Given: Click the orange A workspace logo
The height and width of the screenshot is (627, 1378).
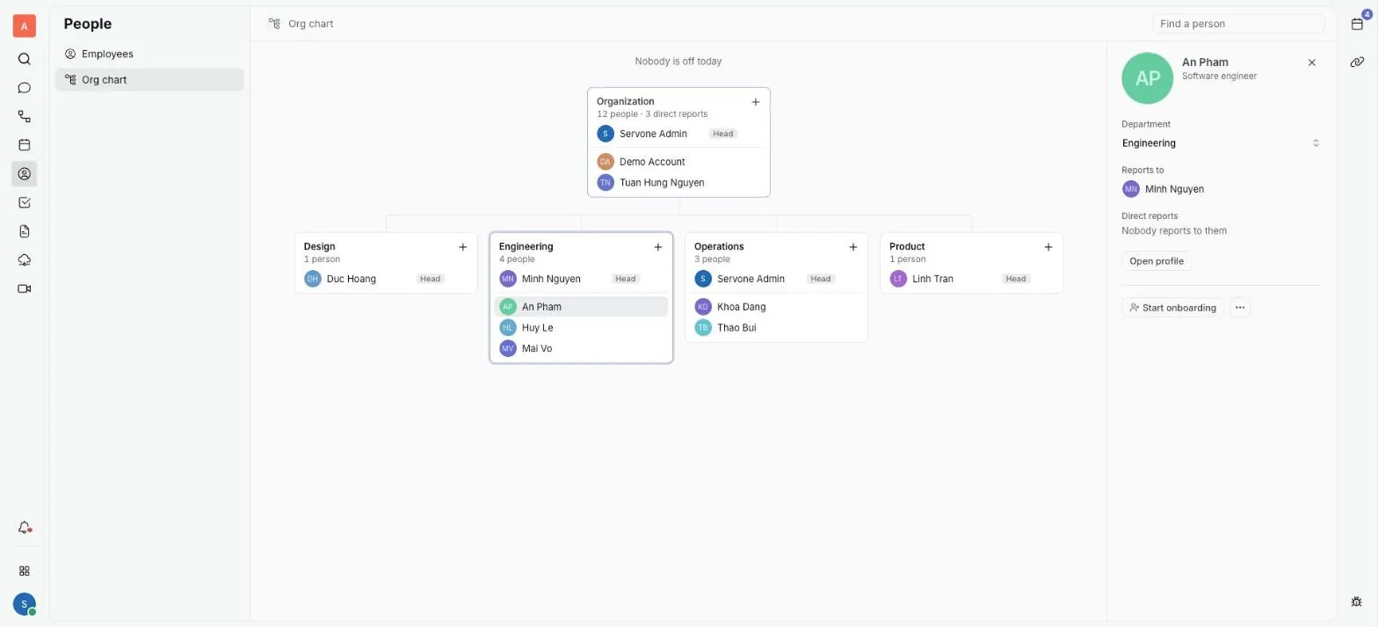Looking at the screenshot, I should (x=25, y=26).
